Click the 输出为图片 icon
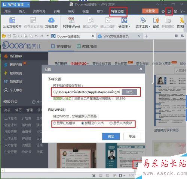Image resolution: width=187 pixels, height=179 pixels. [108, 20]
